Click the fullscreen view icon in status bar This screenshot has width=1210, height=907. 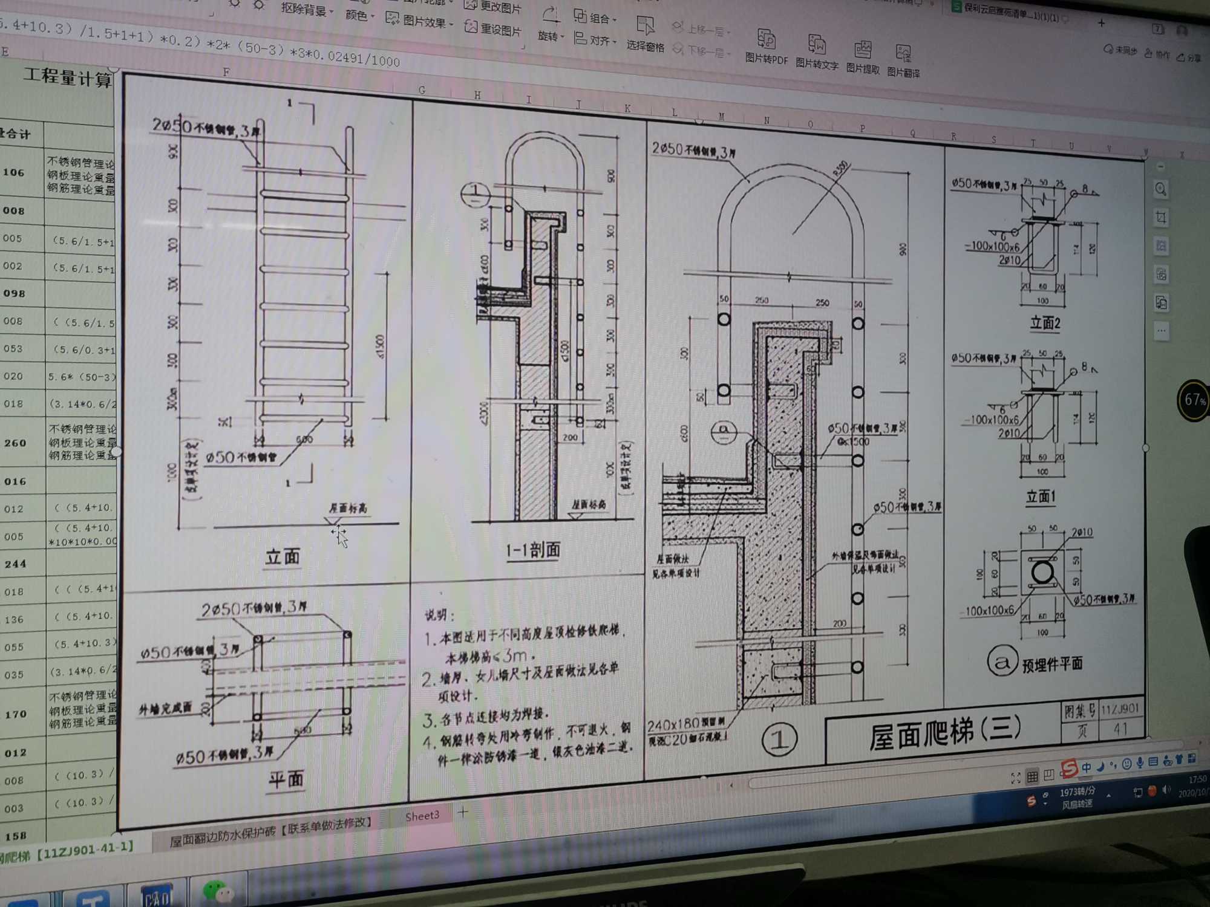[x=1016, y=778]
